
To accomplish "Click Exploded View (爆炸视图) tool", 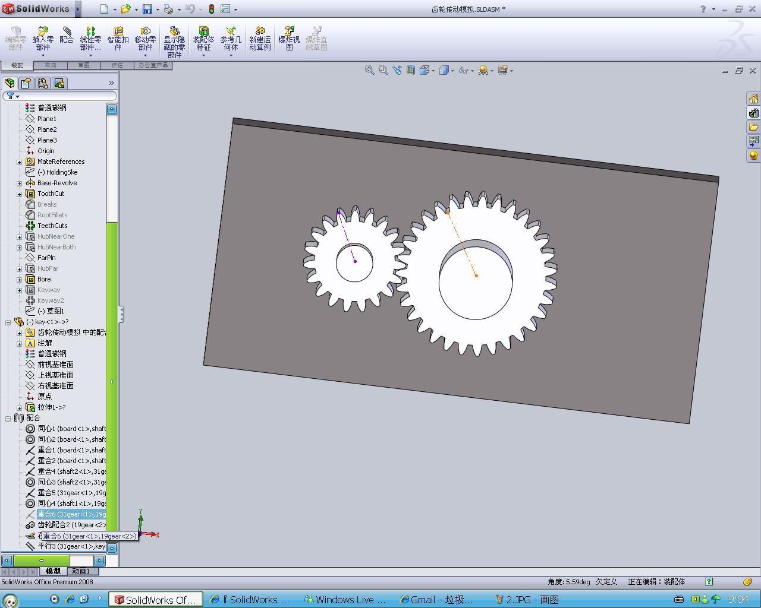I will point(289,39).
